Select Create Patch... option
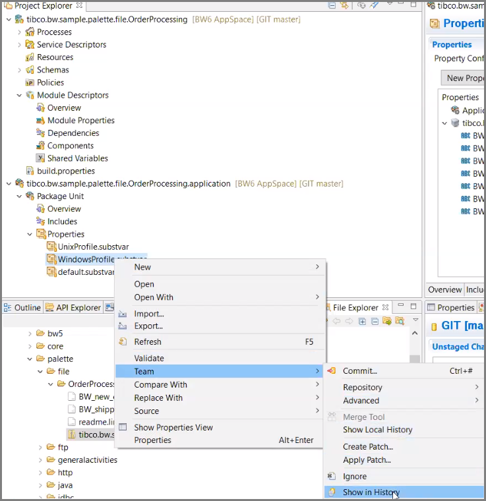The width and height of the screenshot is (486, 501). point(404,446)
